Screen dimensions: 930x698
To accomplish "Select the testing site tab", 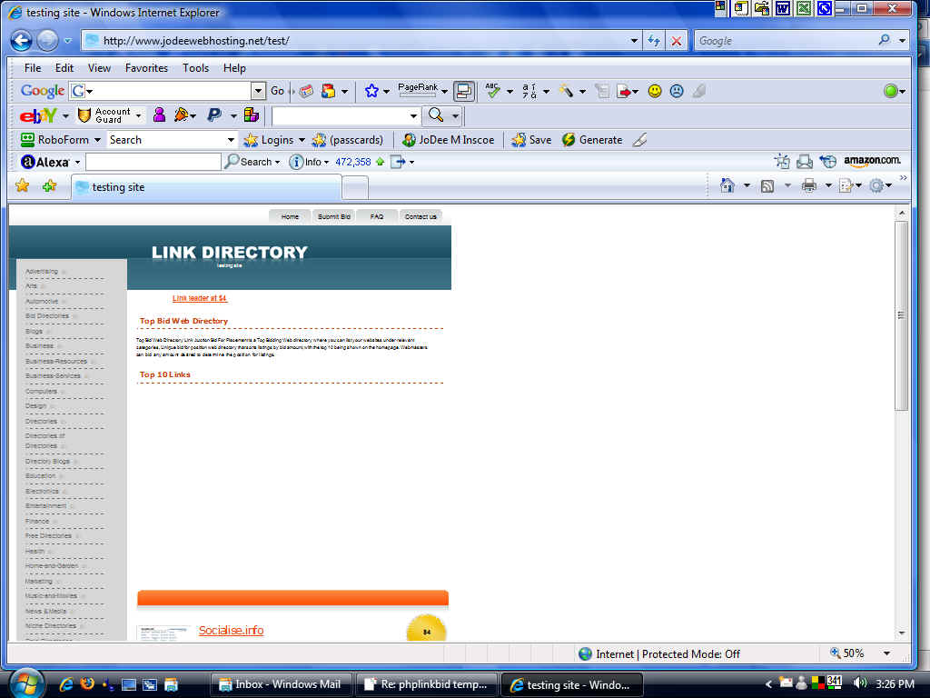I will (206, 187).
